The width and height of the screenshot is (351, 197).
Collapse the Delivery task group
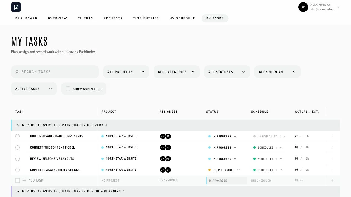(18, 125)
